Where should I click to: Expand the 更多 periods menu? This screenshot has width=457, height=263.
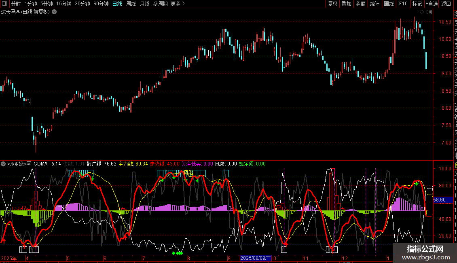[x=178, y=4]
